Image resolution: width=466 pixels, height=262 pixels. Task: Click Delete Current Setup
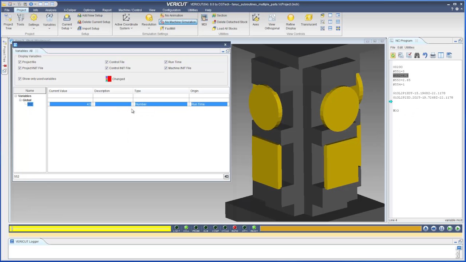(94, 22)
